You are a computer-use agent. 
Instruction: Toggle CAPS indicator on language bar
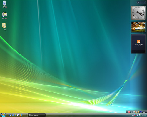coord(144,111)
